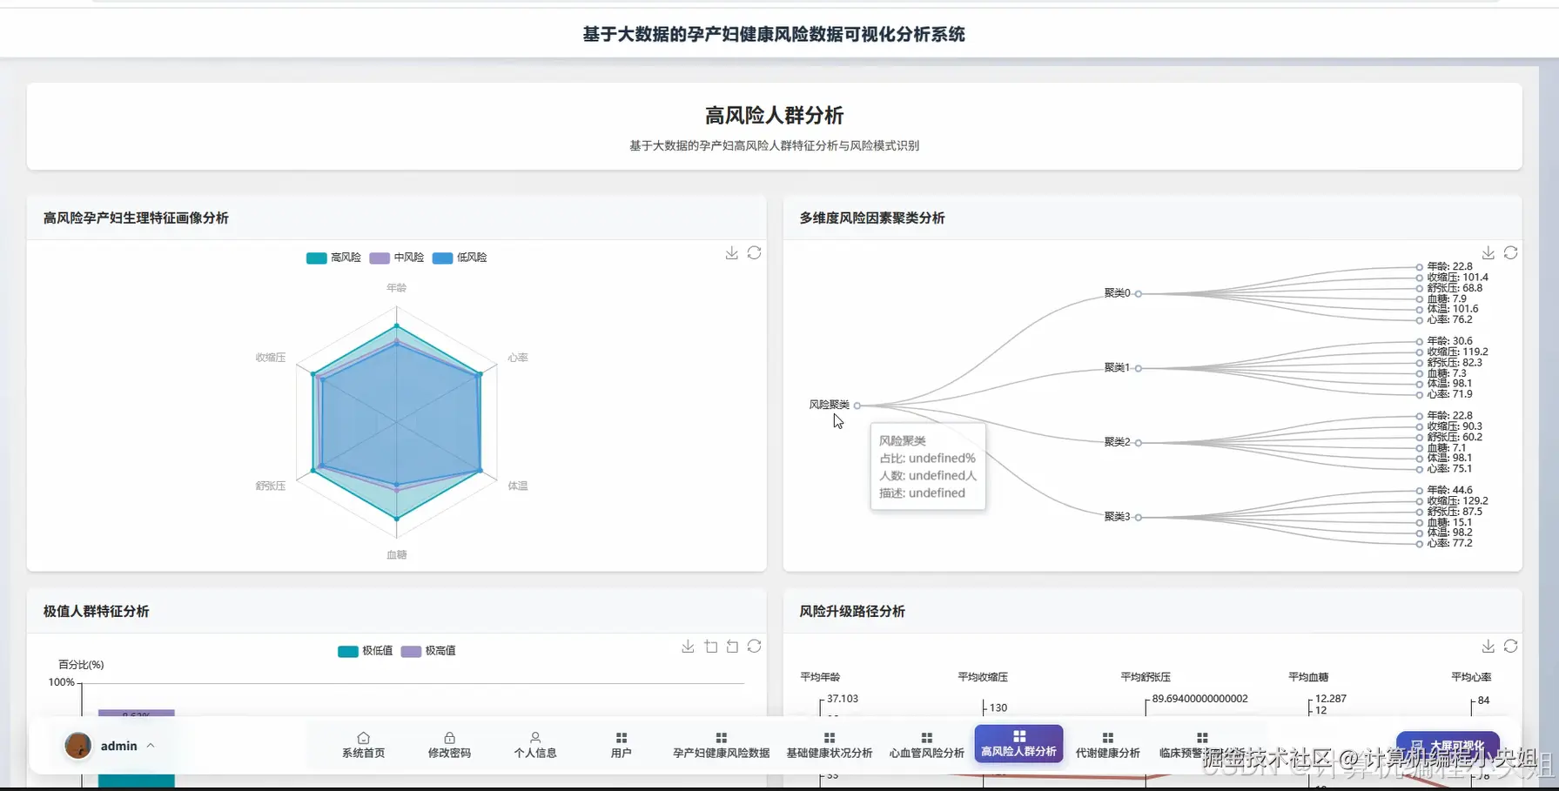Screen dimensions: 1559x791
Task: Collapse the 聚类0 node in cluster tree
Action: coord(1139,293)
